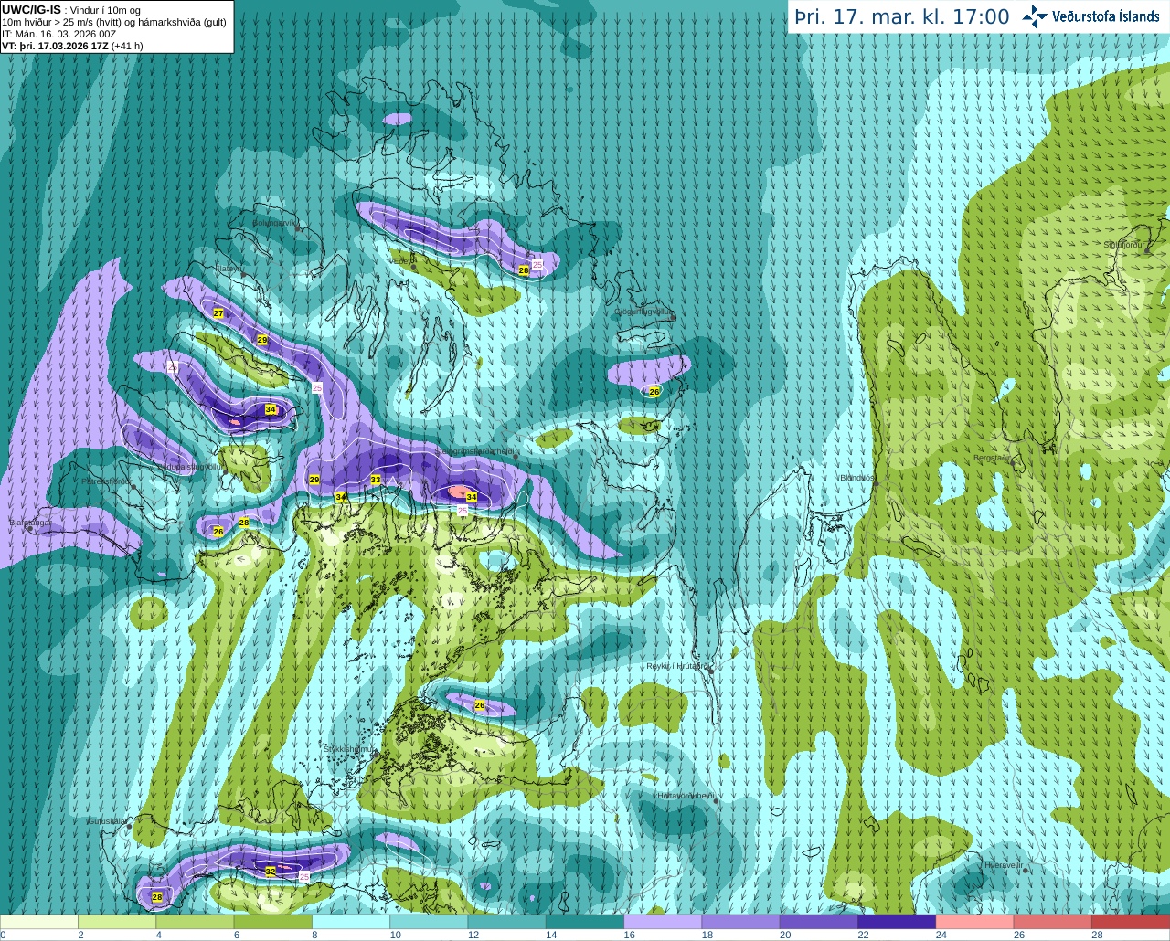Image resolution: width=1170 pixels, height=941 pixels.
Task: Click the Siglufjörður station label
Action: pyautogui.click(x=1125, y=245)
